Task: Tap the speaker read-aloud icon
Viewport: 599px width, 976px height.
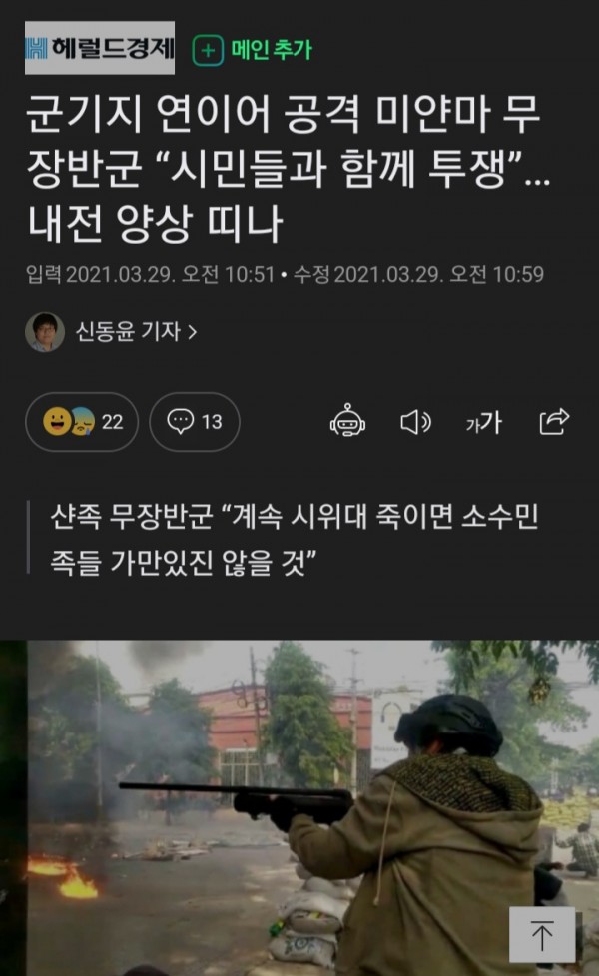Action: 415,422
